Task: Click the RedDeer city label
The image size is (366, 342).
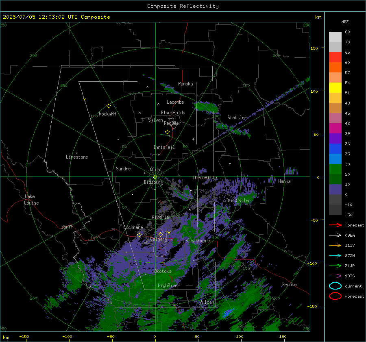Action: click(x=172, y=123)
